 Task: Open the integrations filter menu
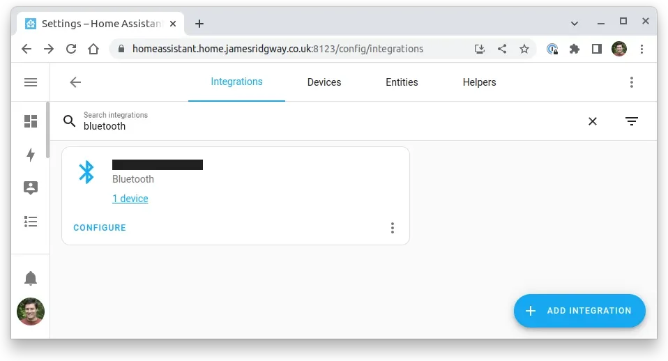[631, 121]
